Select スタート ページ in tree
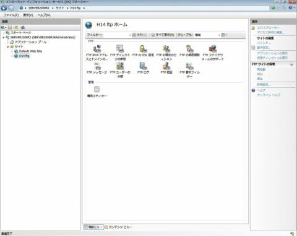Screen dimensions: 297x236 pos(20,33)
